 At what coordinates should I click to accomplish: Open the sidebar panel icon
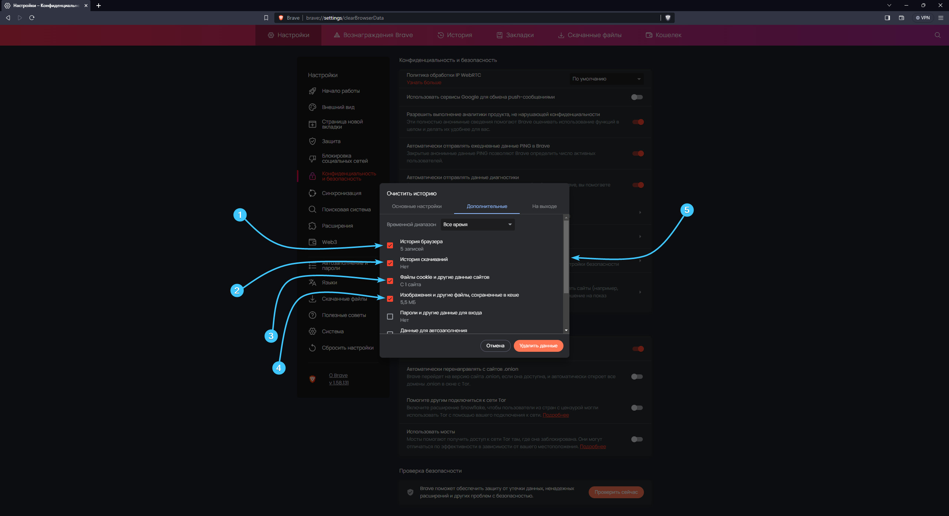(x=887, y=18)
